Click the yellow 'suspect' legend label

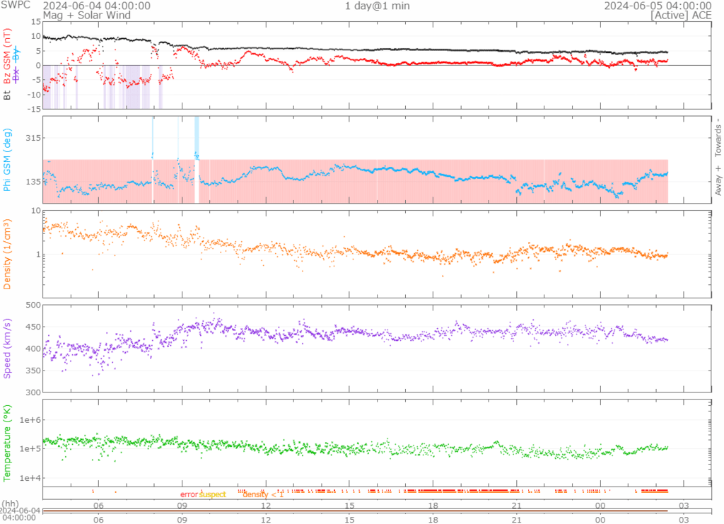[x=212, y=494]
